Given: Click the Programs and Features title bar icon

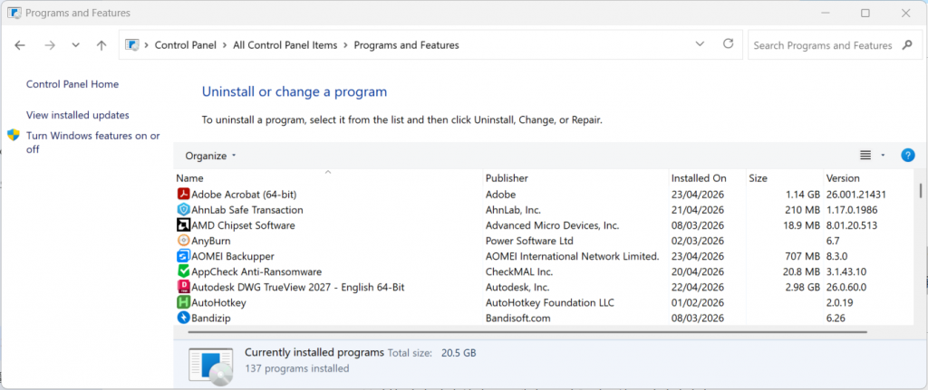Looking at the screenshot, I should (x=14, y=13).
